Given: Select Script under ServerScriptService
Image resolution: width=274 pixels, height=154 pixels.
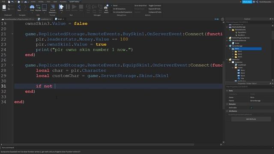Looking at the screenshot, I should pos(237,43).
